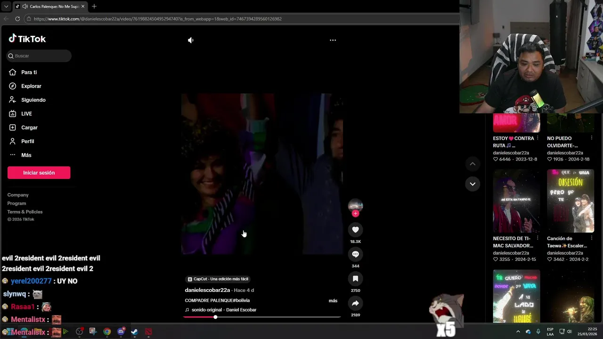This screenshot has height=339, width=603.
Task: Open the three-dot video options menu
Action: 333,40
